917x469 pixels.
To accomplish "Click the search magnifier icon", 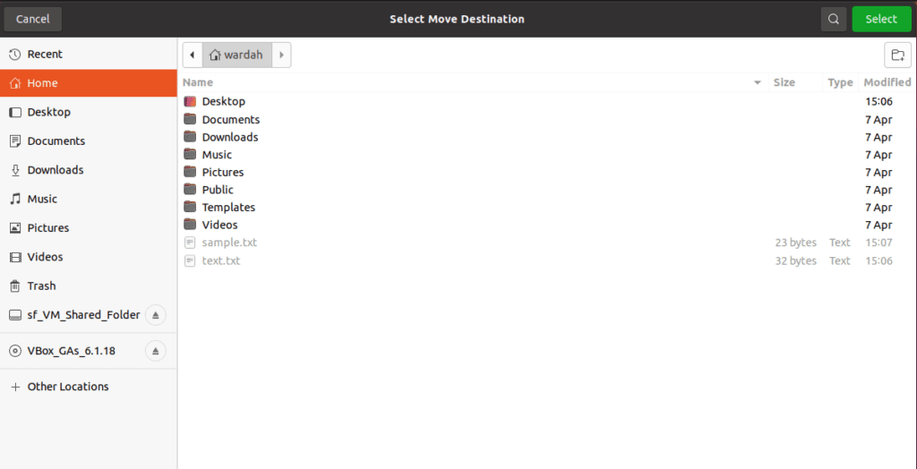I will point(834,19).
